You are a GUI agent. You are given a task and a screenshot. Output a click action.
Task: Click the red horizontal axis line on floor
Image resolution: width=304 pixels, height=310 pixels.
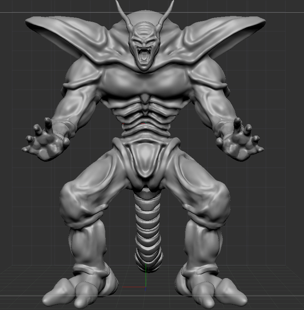(134, 287)
